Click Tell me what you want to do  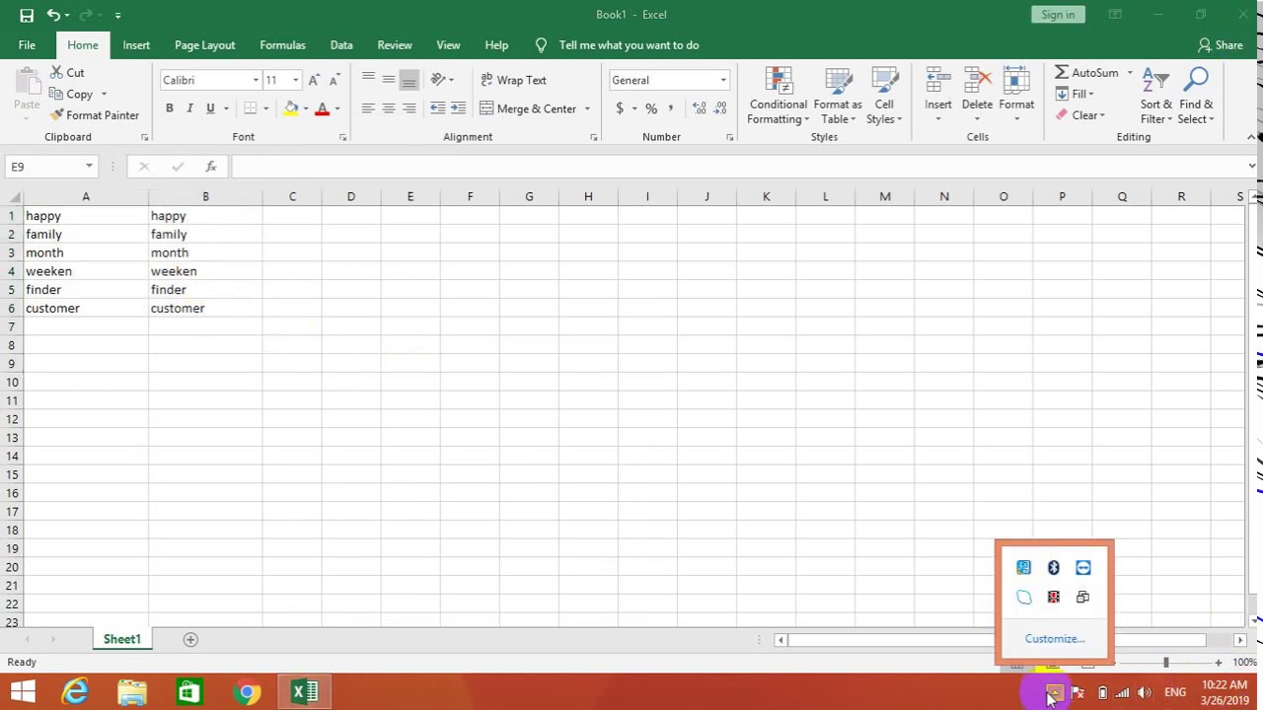[629, 45]
